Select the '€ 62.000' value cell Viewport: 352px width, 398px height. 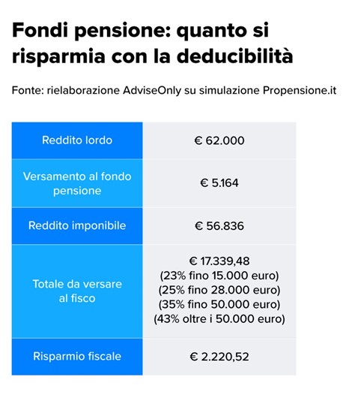point(219,140)
